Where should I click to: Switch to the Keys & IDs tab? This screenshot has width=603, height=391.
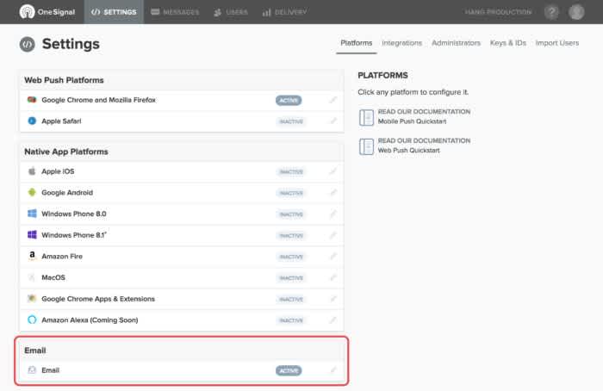pos(507,43)
